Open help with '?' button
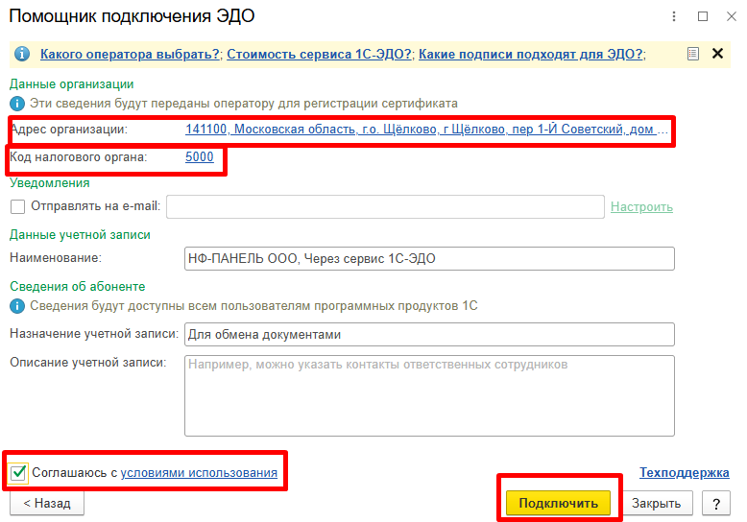This screenshot has height=522, width=747. (x=716, y=504)
